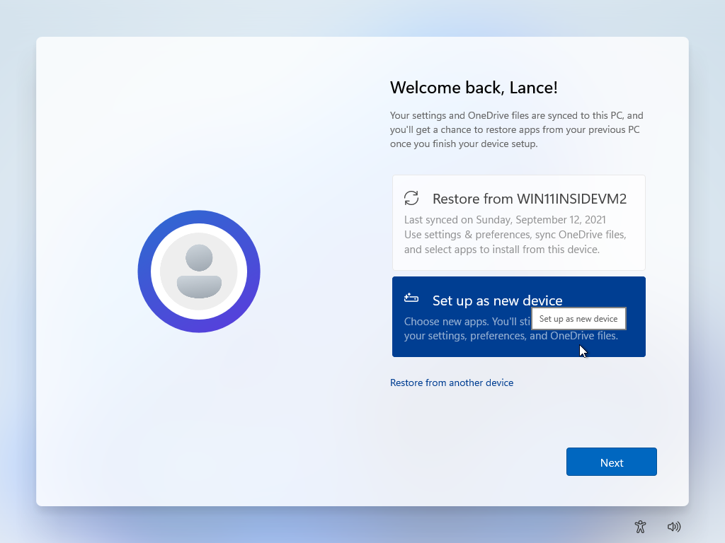Click the user profile avatar picture

tap(199, 271)
